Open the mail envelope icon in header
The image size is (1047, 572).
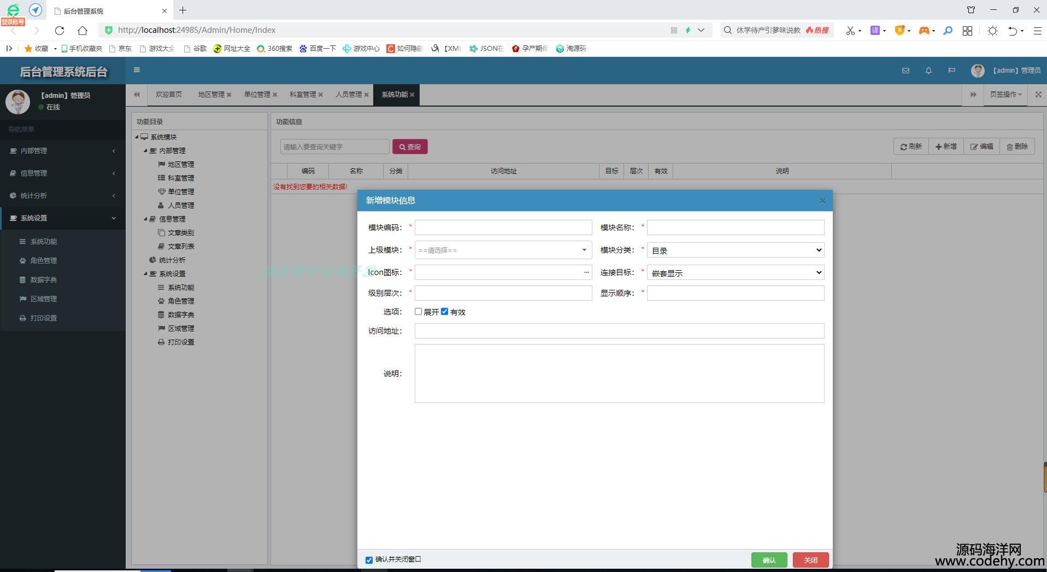click(x=905, y=71)
